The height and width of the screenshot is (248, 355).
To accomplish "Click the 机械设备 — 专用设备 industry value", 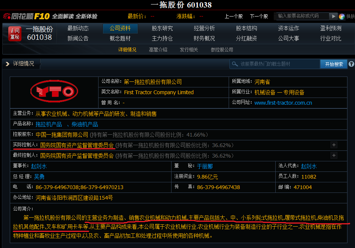I will click(x=279, y=92).
